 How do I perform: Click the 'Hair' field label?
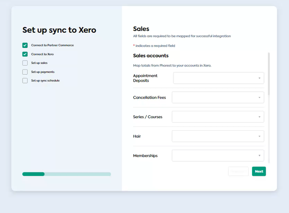pos(137,136)
